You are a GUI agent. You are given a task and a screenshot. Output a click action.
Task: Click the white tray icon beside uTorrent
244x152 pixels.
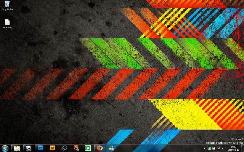tap(214, 149)
